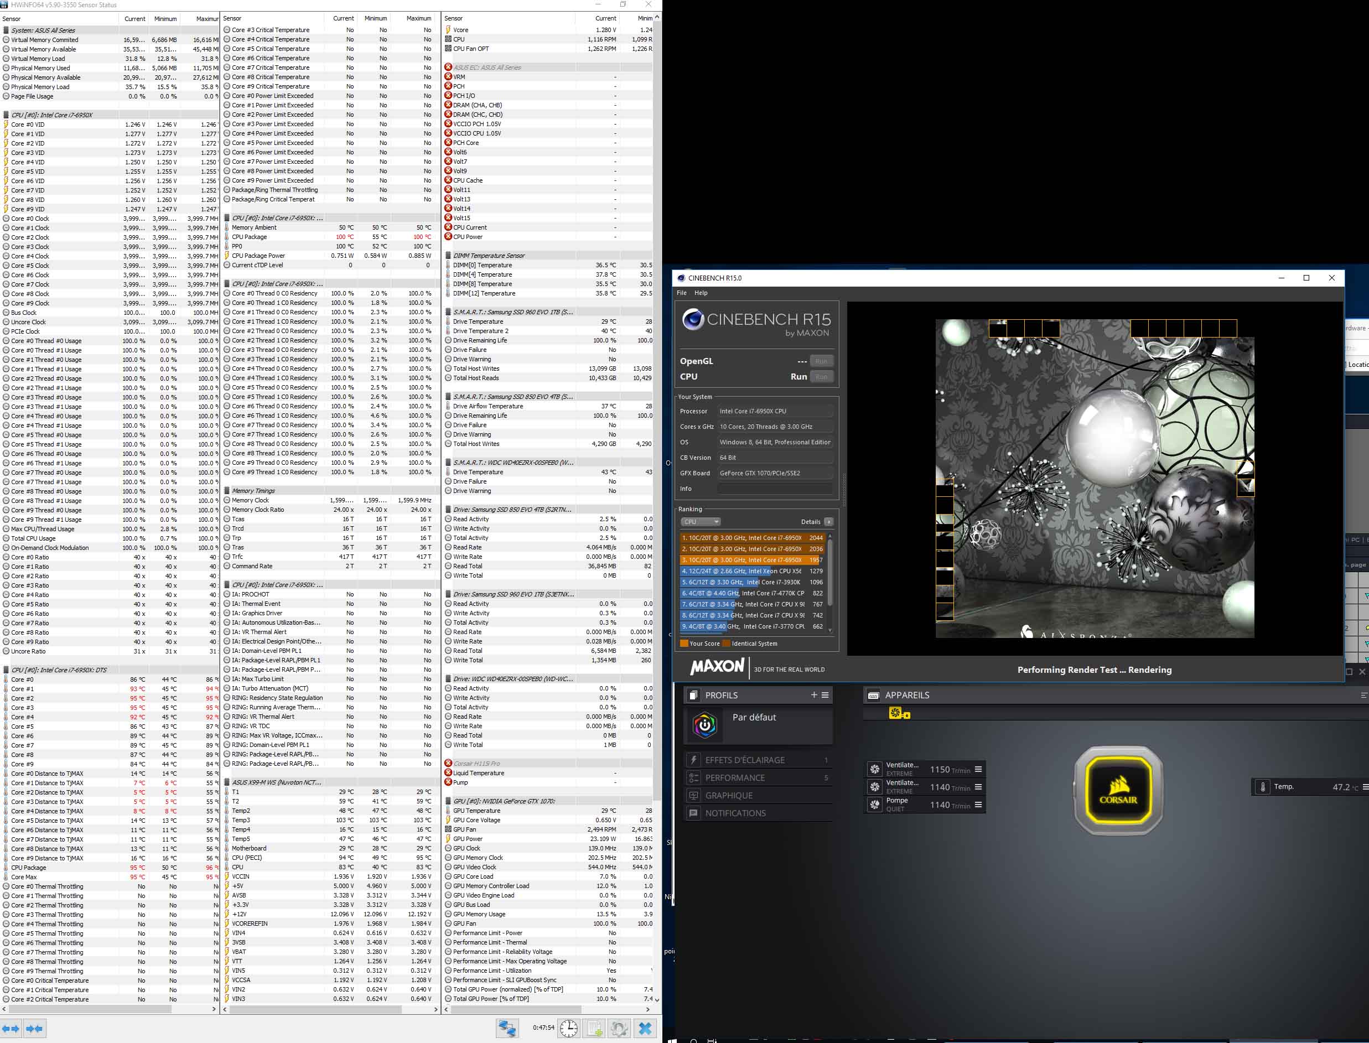Close sensors with the blue X icon
Image resolution: width=1369 pixels, height=1043 pixels.
645,1029
